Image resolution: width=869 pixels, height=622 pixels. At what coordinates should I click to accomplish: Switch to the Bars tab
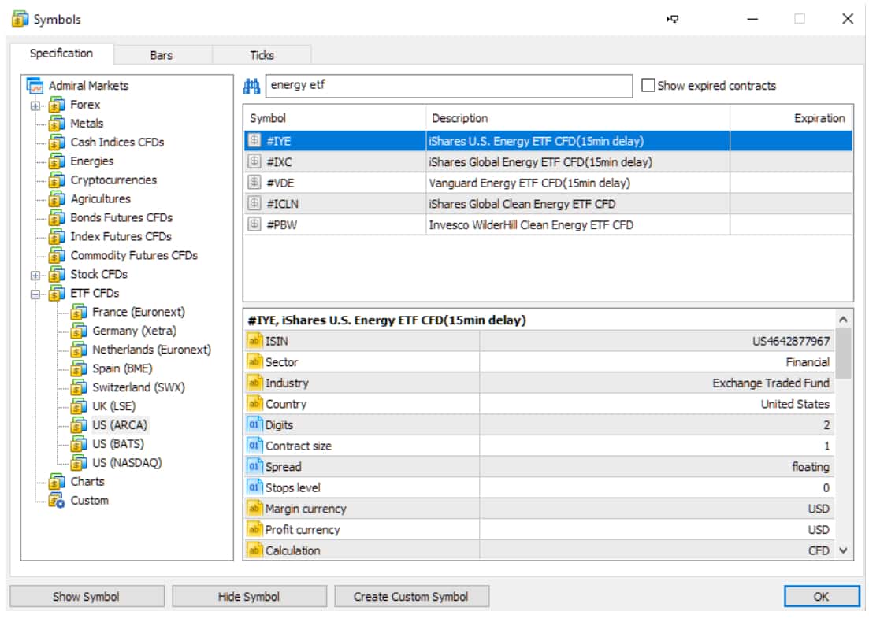[162, 55]
